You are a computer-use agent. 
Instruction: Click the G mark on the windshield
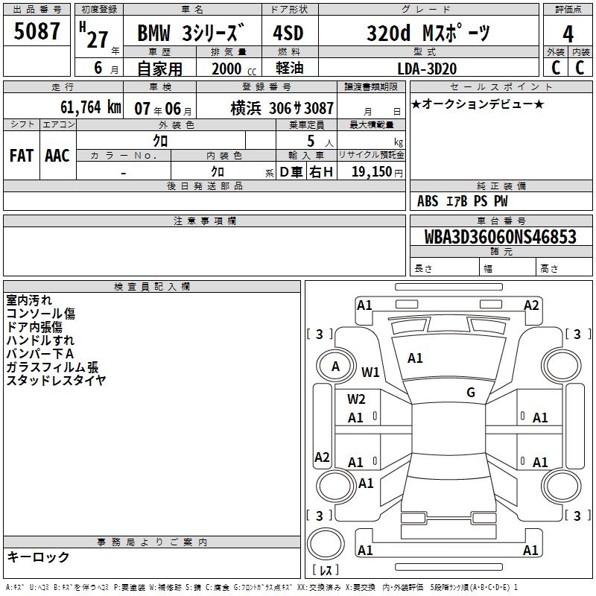[471, 392]
